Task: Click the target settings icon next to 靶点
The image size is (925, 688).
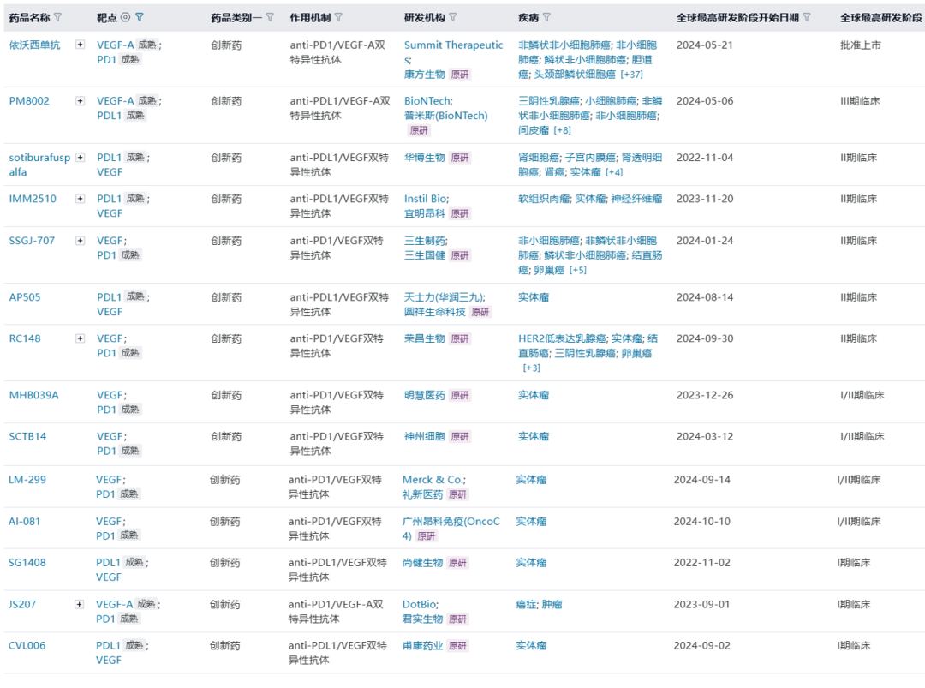Action: (x=126, y=17)
